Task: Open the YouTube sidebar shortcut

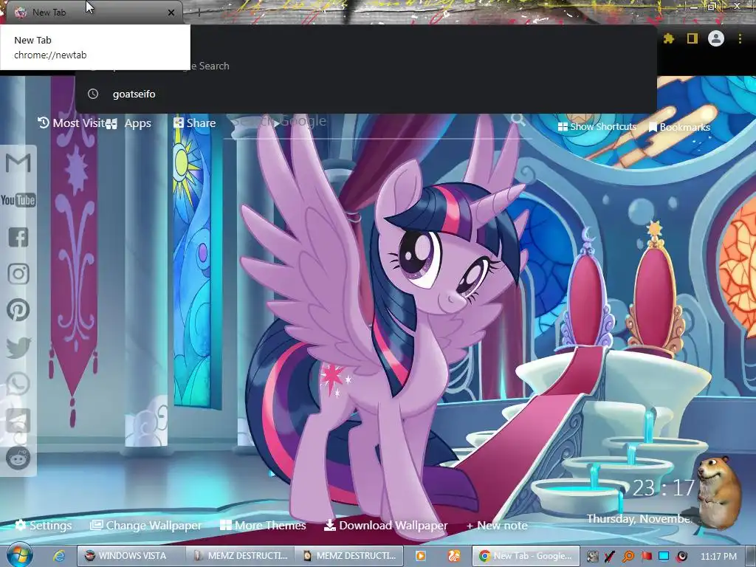Action: 18,200
